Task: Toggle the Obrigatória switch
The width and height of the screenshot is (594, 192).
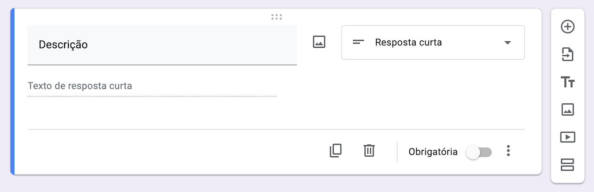Action: (x=479, y=152)
